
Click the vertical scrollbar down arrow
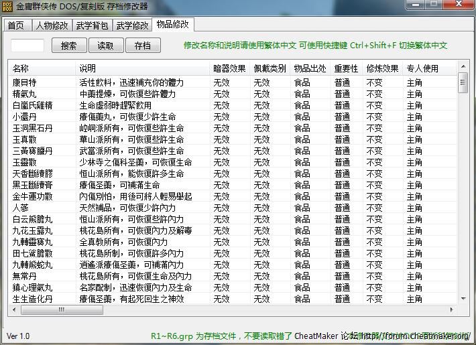[x=463, y=299]
